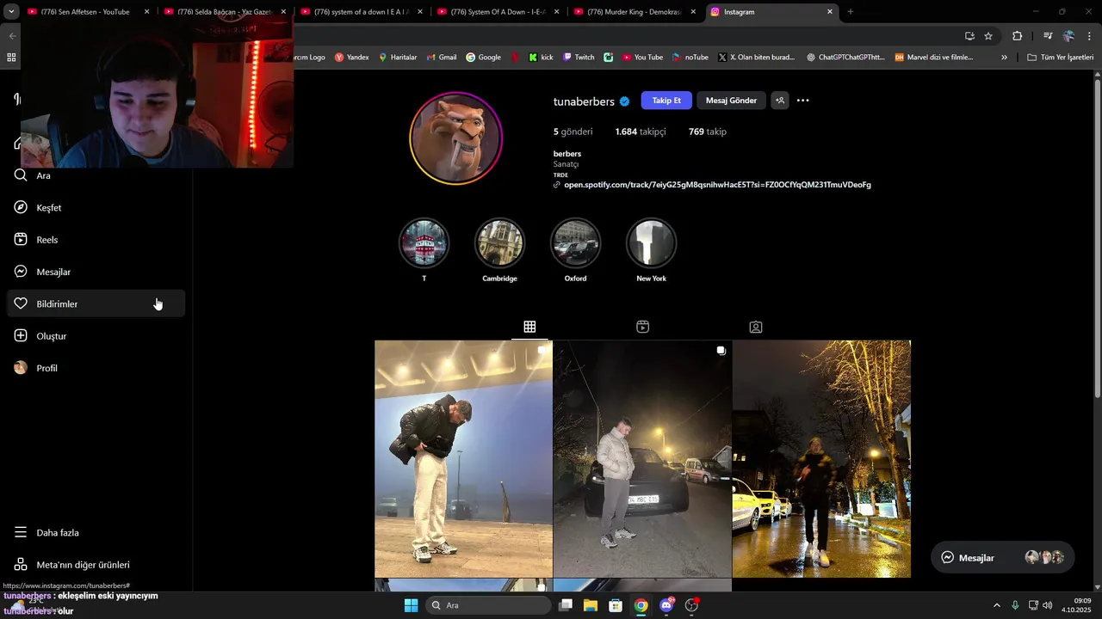Open Chrome extensions puzzle icon
Viewport: 1102px width, 619px height.
coord(1017,36)
